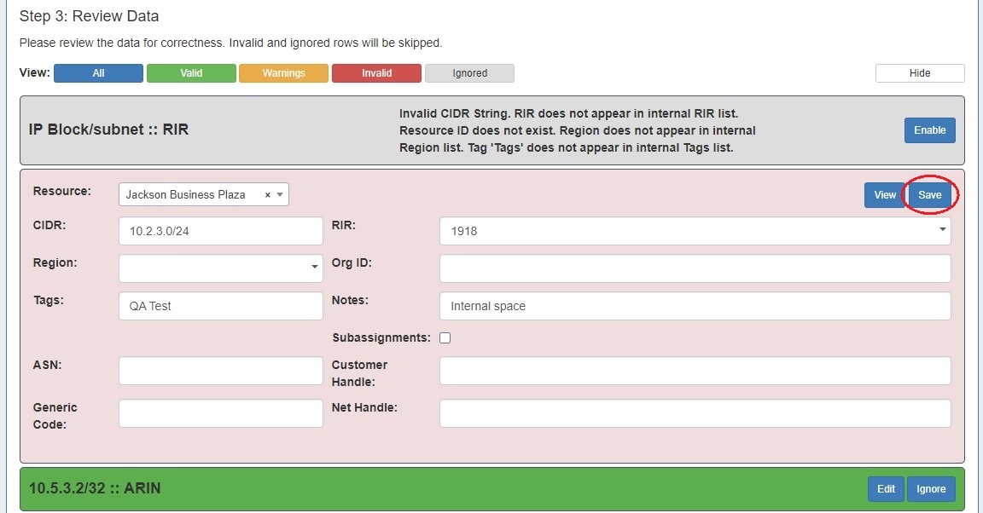Screen dimensions: 983x513
Task: Enable the IP Block/subnet row
Action: (929, 130)
